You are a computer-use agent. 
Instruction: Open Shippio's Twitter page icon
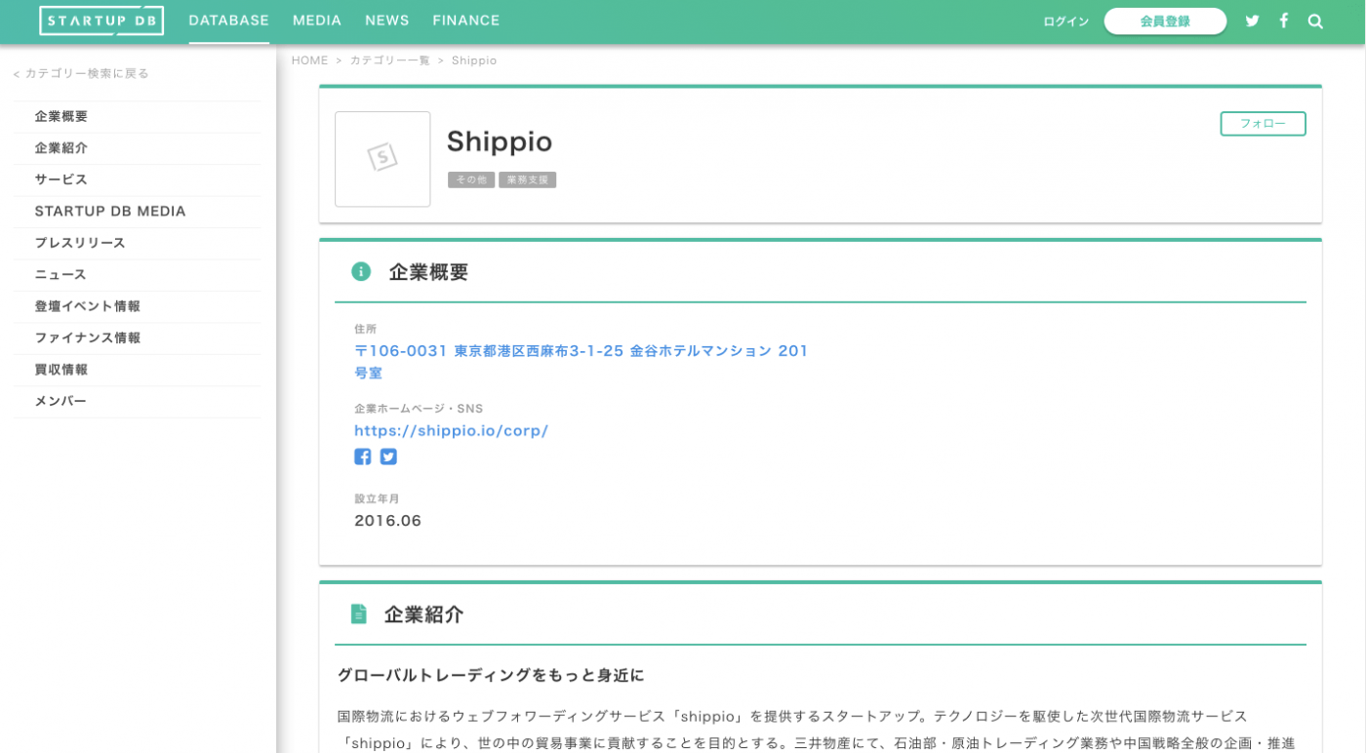[388, 456]
